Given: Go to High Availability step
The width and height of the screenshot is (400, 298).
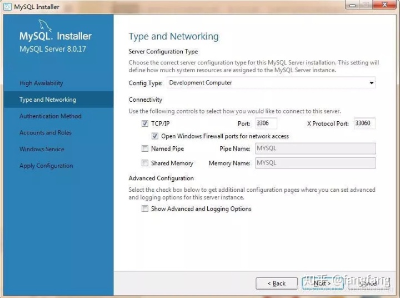Looking at the screenshot, I should (x=41, y=83).
